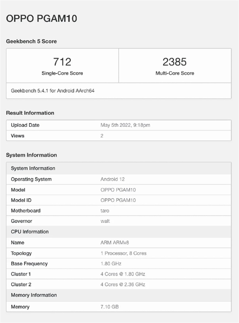Click the Views count value
239x323 pixels.
tap(102, 136)
